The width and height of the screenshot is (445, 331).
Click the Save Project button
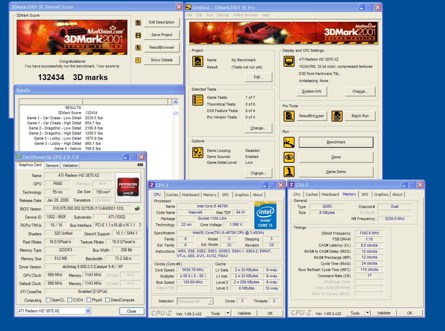click(162, 35)
